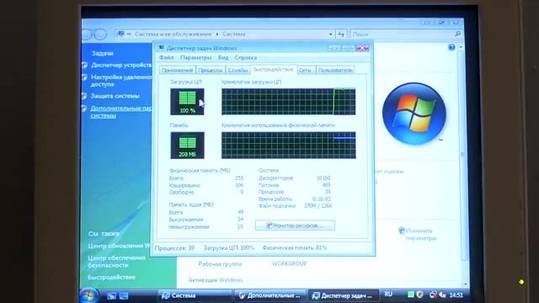Image resolution: width=539 pixels, height=303 pixels.
Task: Click the Файл подкачки value
Action: pyautogui.click(x=318, y=205)
